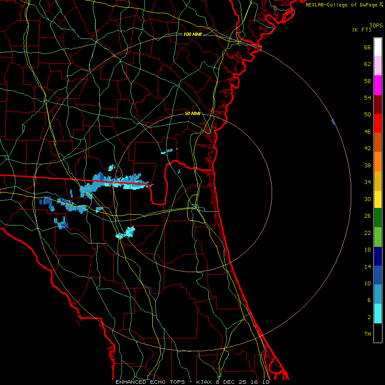Click the KJAX station identifier in caption
The width and height of the screenshot is (385, 385).
204,382
